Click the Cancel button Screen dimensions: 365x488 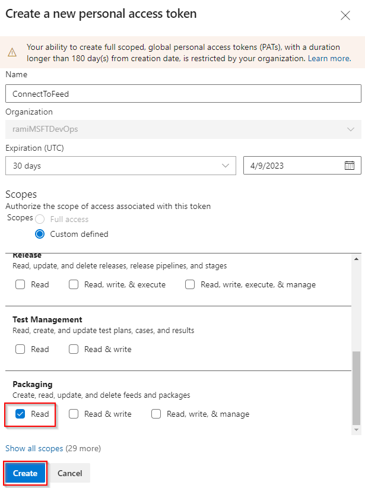[x=69, y=473]
